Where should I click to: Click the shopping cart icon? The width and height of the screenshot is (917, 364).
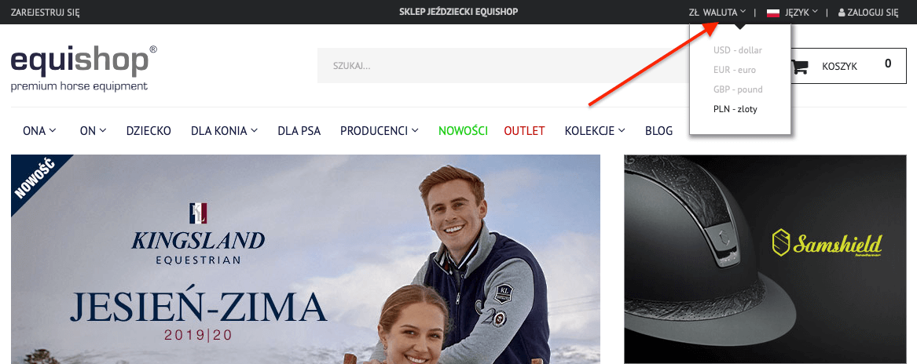click(x=800, y=67)
